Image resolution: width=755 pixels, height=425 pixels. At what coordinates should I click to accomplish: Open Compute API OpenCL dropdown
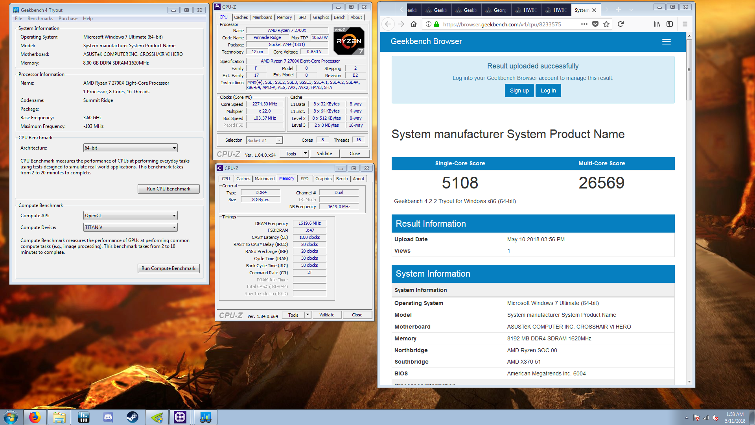(x=131, y=216)
